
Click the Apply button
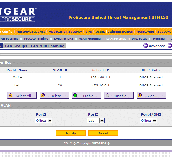(71, 133)
